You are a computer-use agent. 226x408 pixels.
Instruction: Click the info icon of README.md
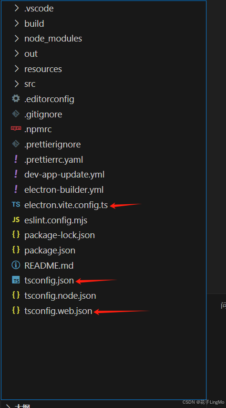click(x=16, y=265)
